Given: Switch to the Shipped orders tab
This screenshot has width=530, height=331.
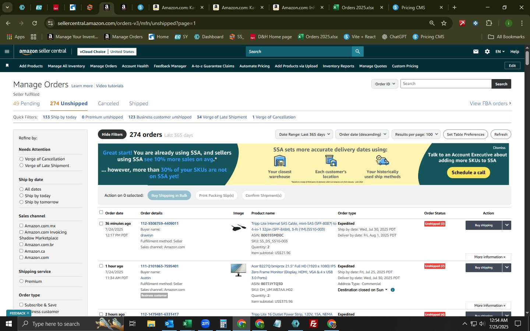Looking at the screenshot, I should pos(138,103).
